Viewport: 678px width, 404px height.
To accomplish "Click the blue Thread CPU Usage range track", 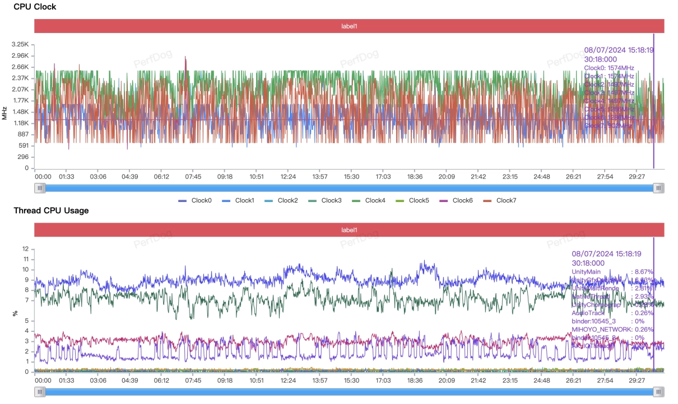I will (349, 392).
